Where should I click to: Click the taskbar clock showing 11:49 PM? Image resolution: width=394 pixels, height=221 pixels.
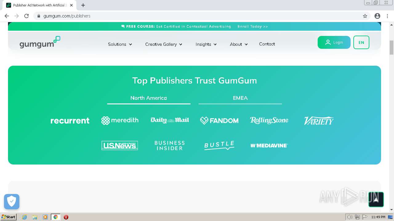click(x=378, y=217)
